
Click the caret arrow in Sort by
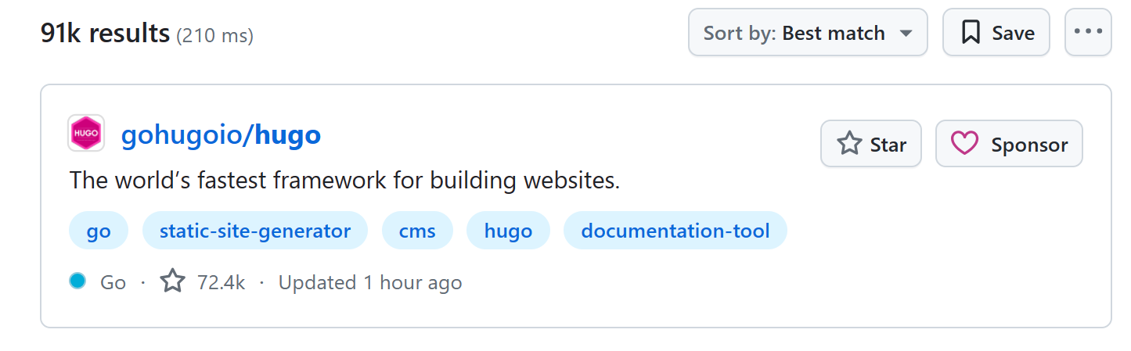coord(906,34)
